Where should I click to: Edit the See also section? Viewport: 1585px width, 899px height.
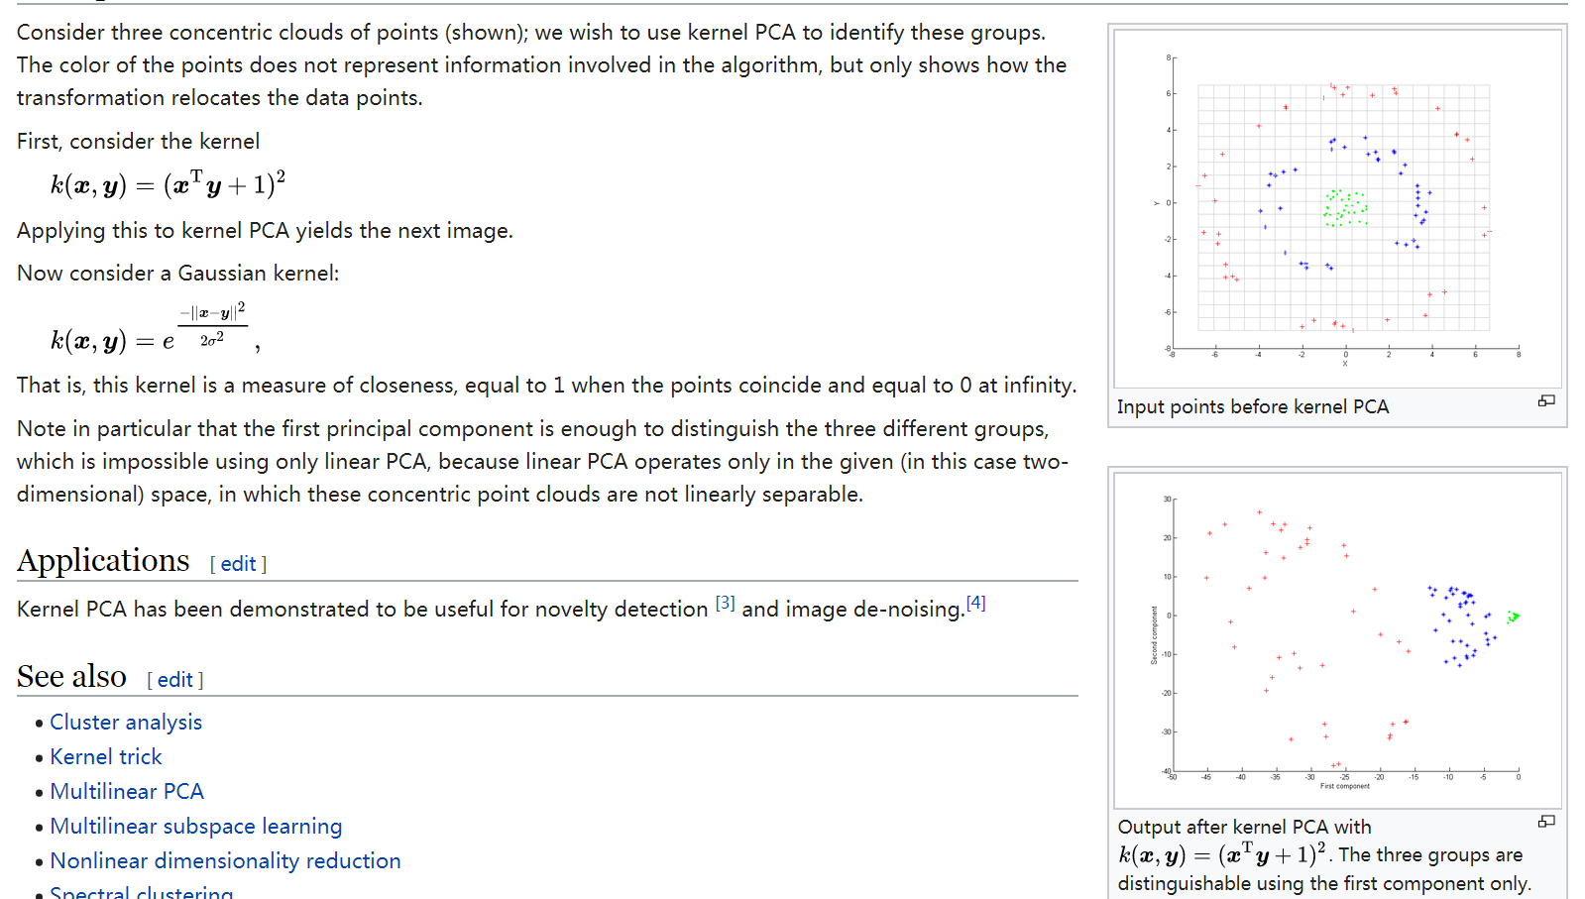(174, 680)
